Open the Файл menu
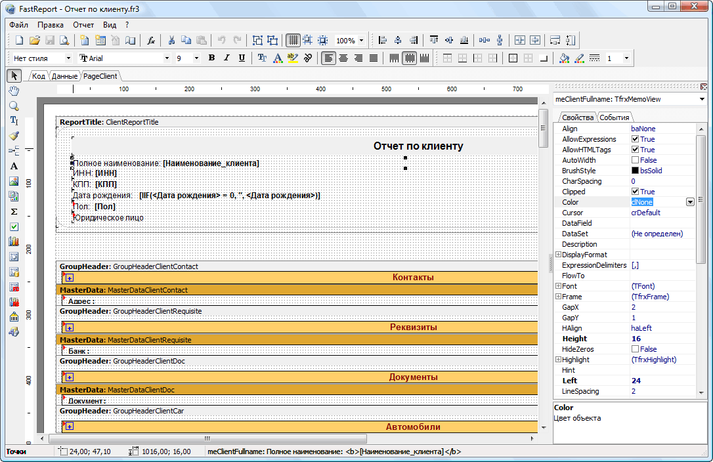This screenshot has width=713, height=462. point(18,25)
